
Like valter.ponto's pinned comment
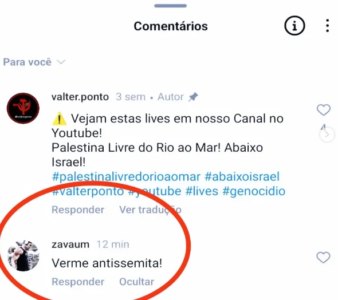point(323,109)
